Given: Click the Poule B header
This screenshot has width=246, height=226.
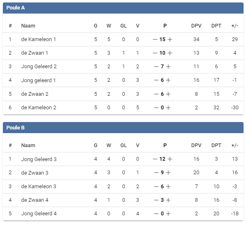Looking at the screenshot, I should pos(123,127).
